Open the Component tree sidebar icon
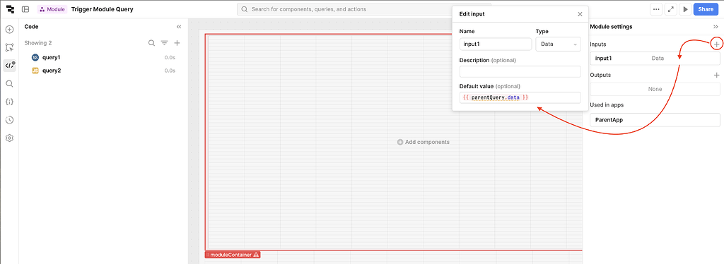This screenshot has width=724, height=264. [9, 47]
